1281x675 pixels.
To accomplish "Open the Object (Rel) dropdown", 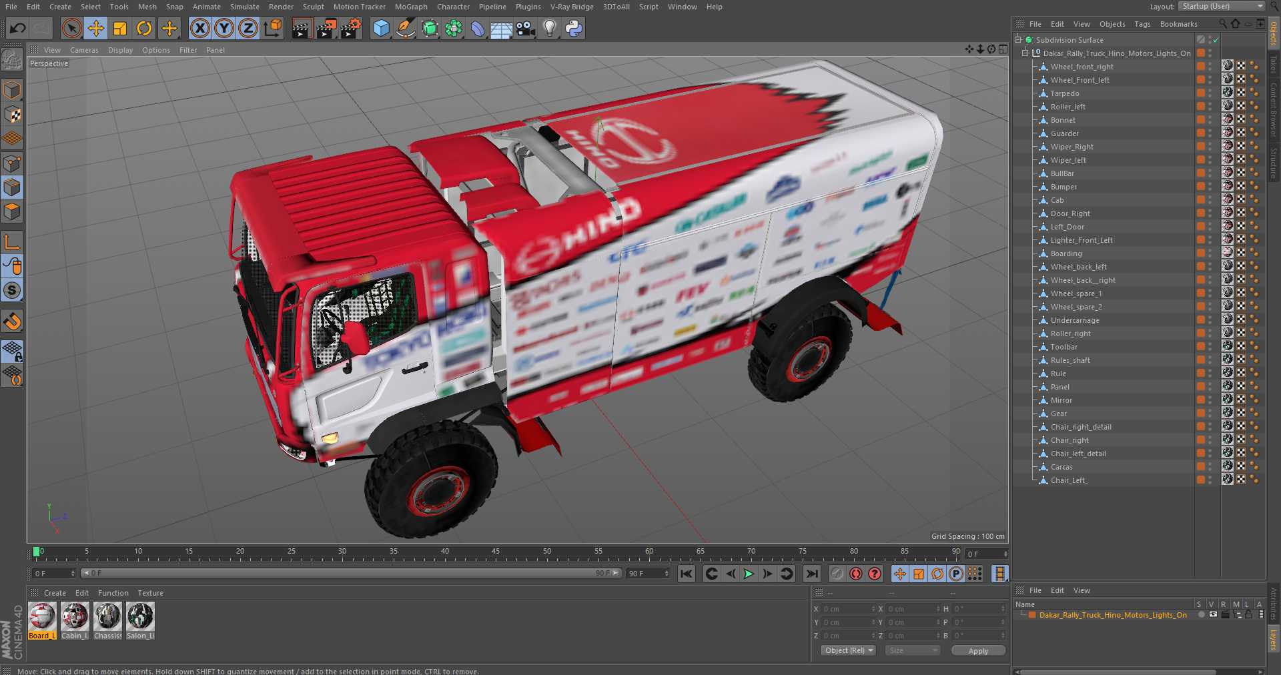I will 848,650.
